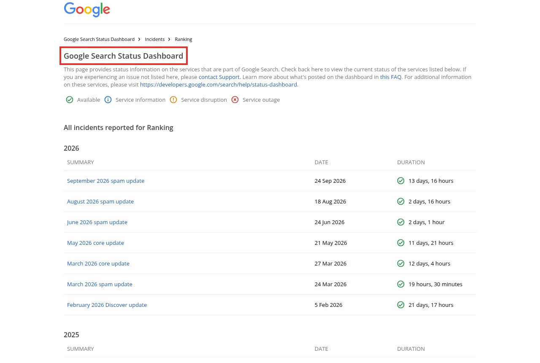Screen dimensions: 540x363
Task: Click the date 24 Jun 2026
Action: pyautogui.click(x=329, y=222)
